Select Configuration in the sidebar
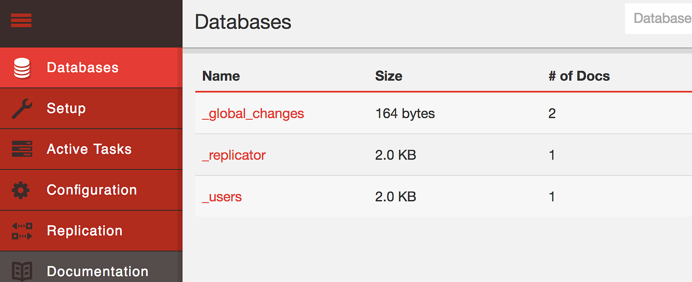692x282 pixels. click(x=91, y=190)
